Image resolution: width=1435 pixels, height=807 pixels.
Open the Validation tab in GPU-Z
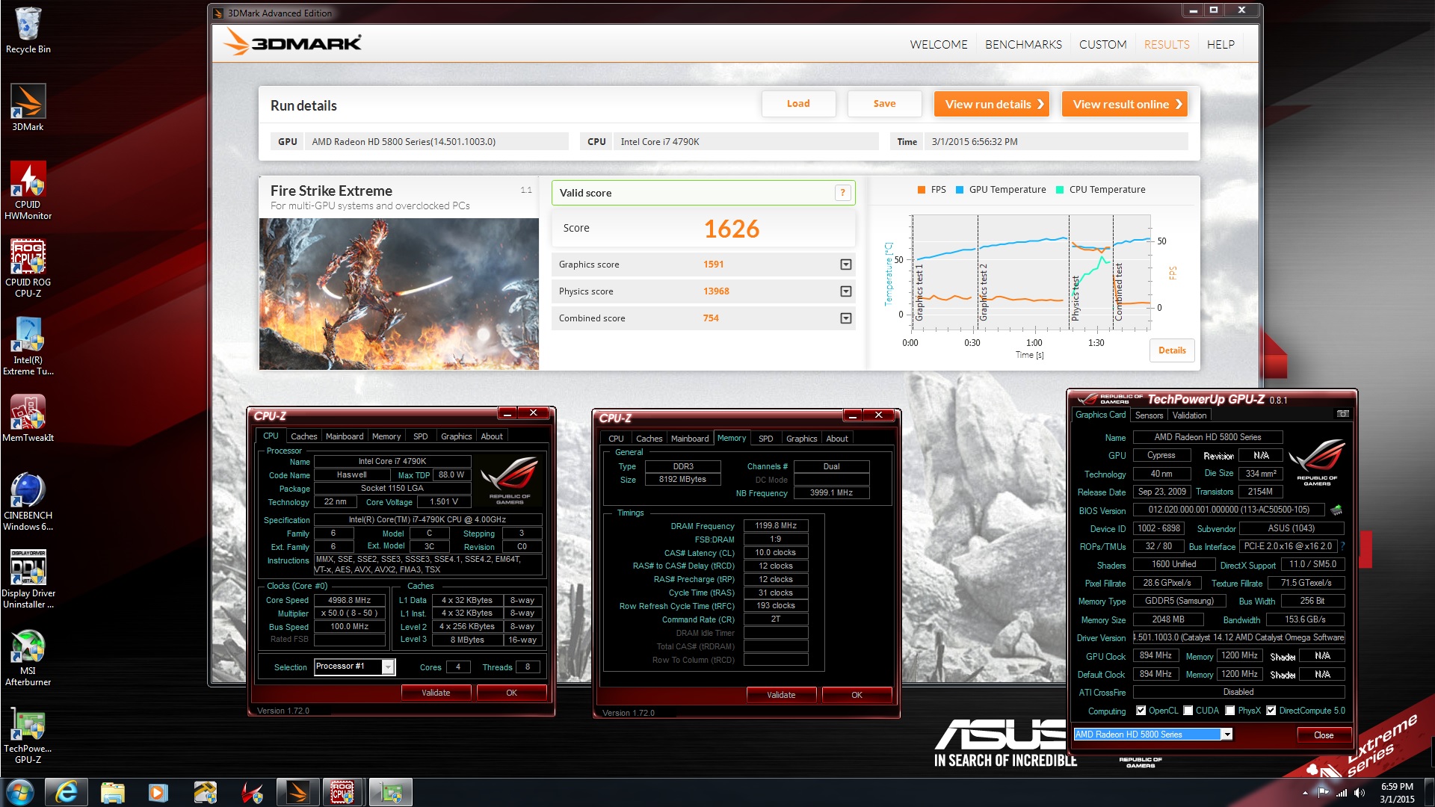(1189, 415)
